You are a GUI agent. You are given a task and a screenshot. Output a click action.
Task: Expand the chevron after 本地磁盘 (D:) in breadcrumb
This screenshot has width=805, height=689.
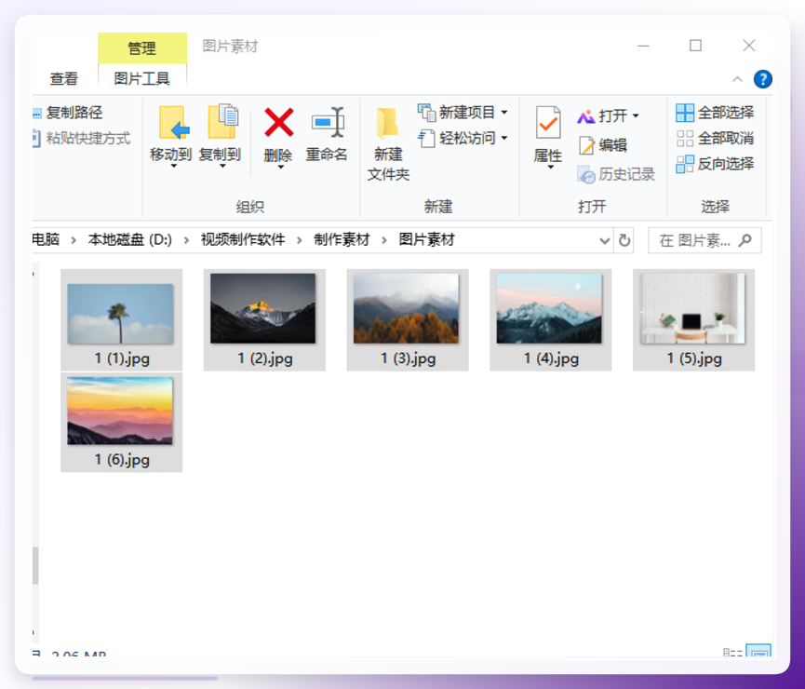coord(186,240)
